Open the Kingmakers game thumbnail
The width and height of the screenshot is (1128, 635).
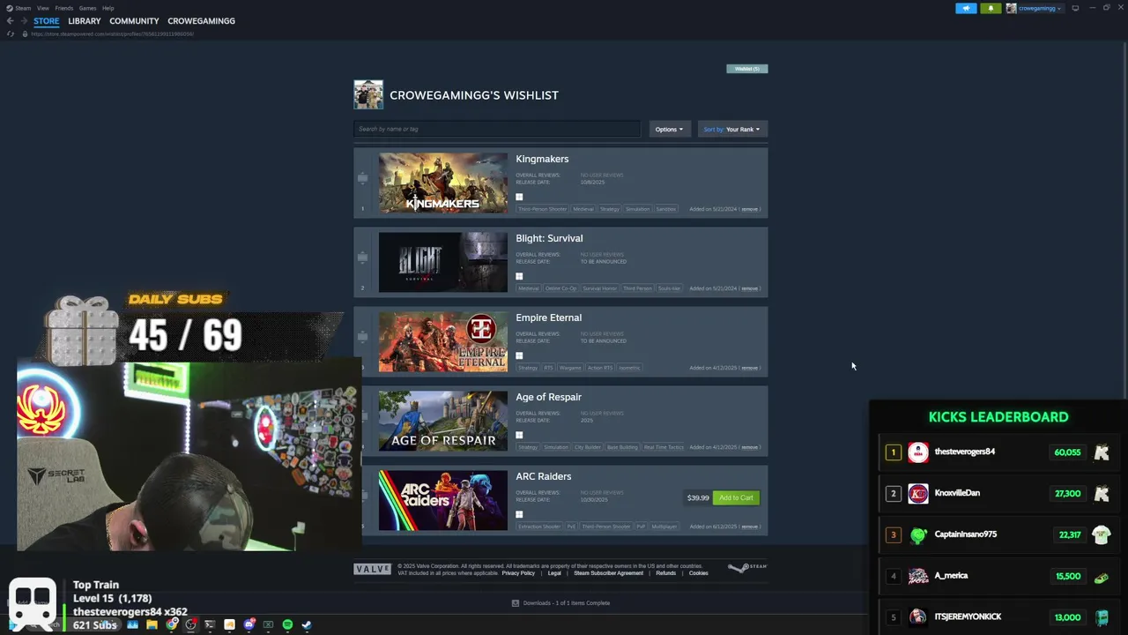(443, 183)
